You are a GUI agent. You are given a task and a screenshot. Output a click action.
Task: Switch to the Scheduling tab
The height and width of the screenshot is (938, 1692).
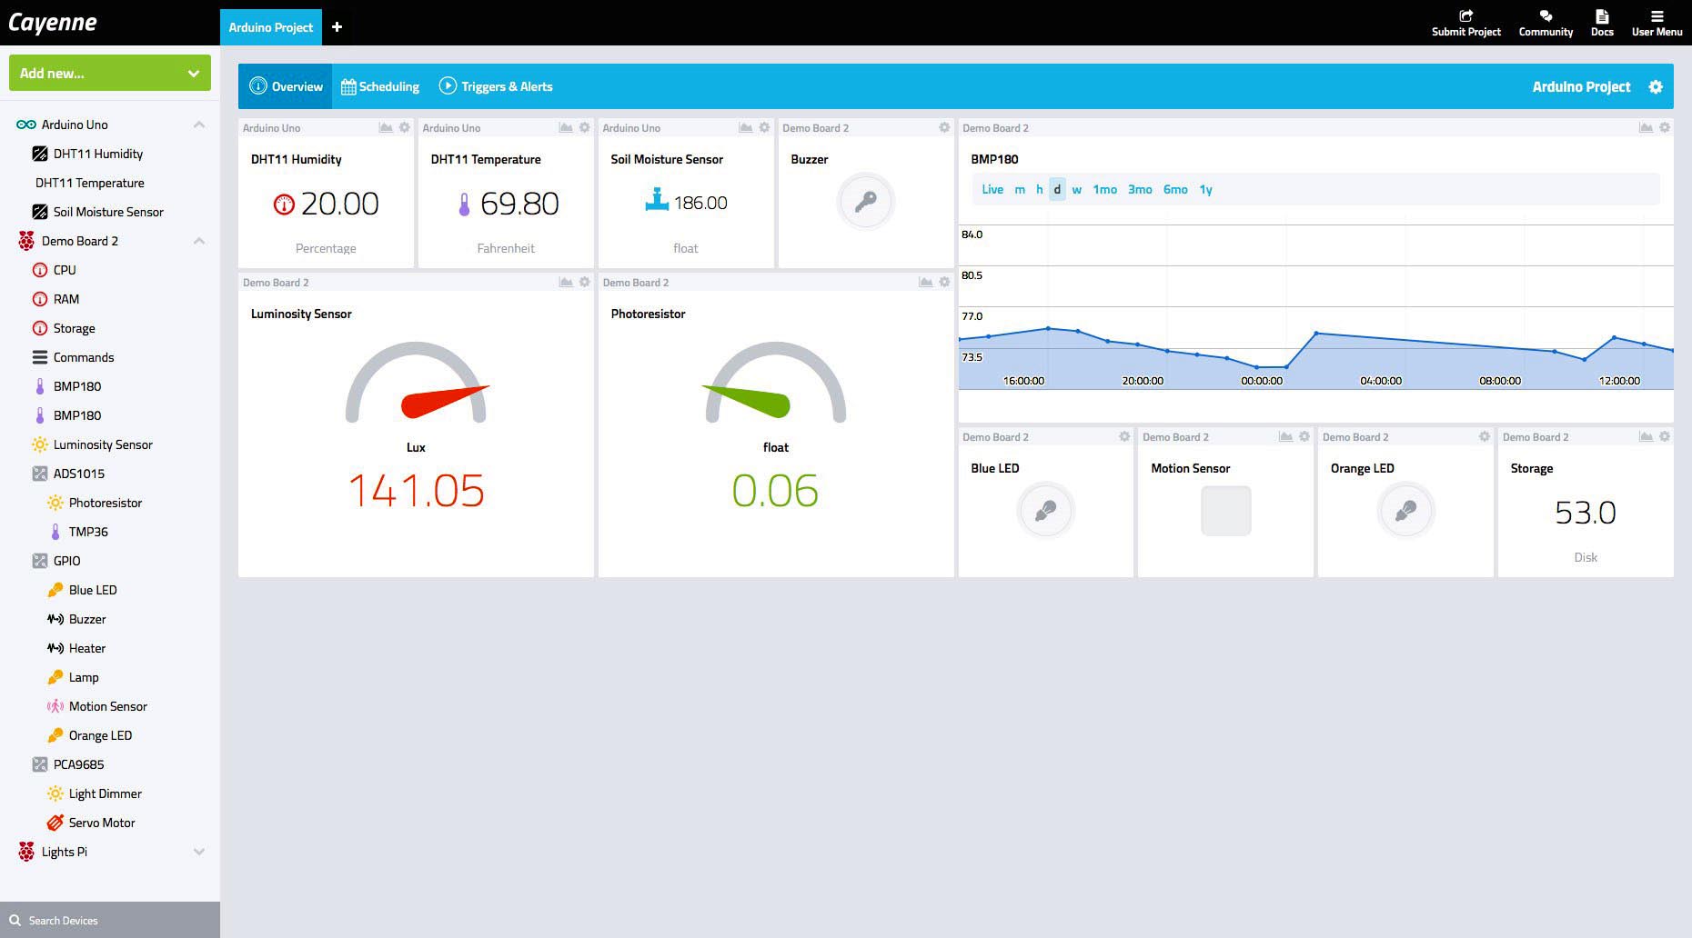380,87
